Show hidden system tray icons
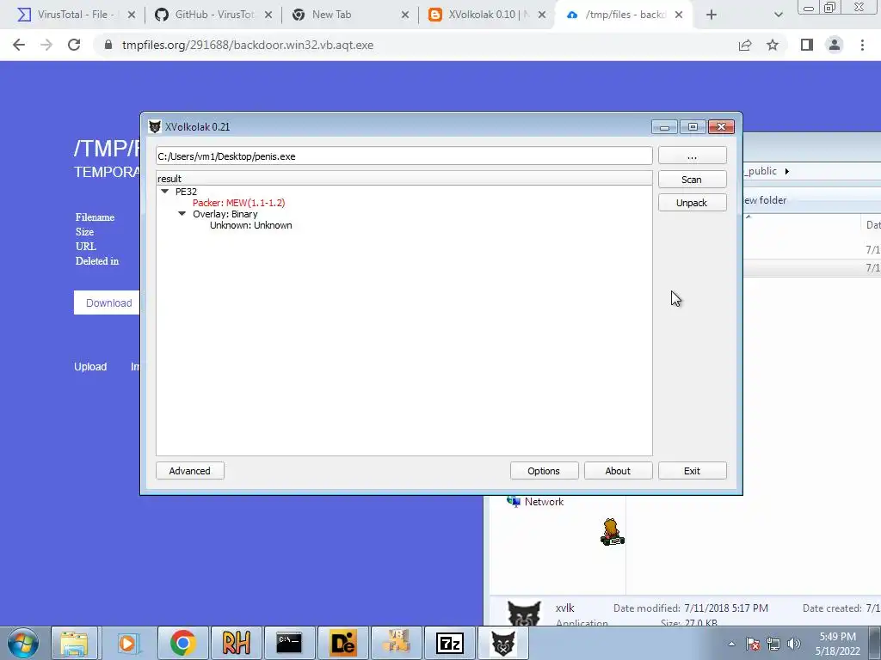Screen dimensions: 881x660 click(731, 644)
